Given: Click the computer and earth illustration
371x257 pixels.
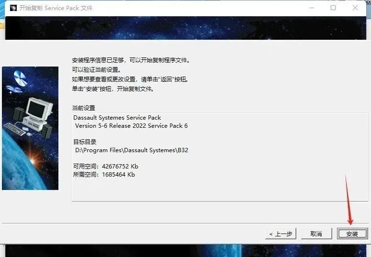Looking at the screenshot, I should coord(30,128).
